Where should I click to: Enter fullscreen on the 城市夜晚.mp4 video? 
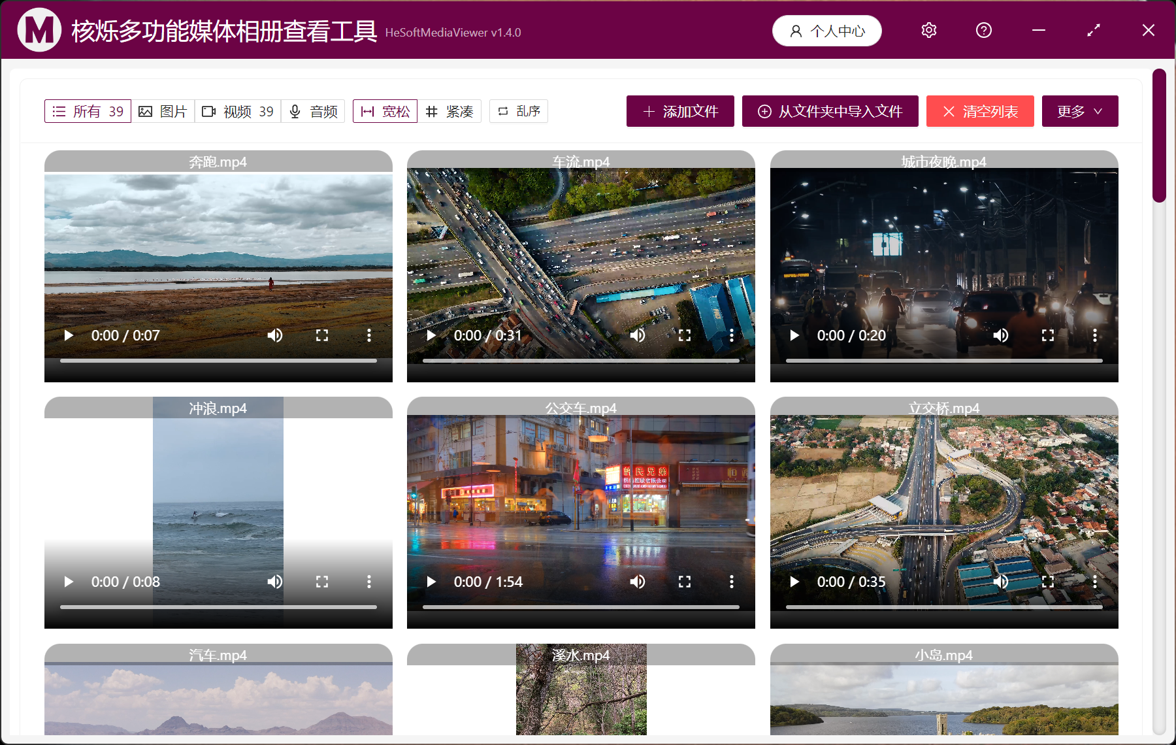click(1047, 335)
